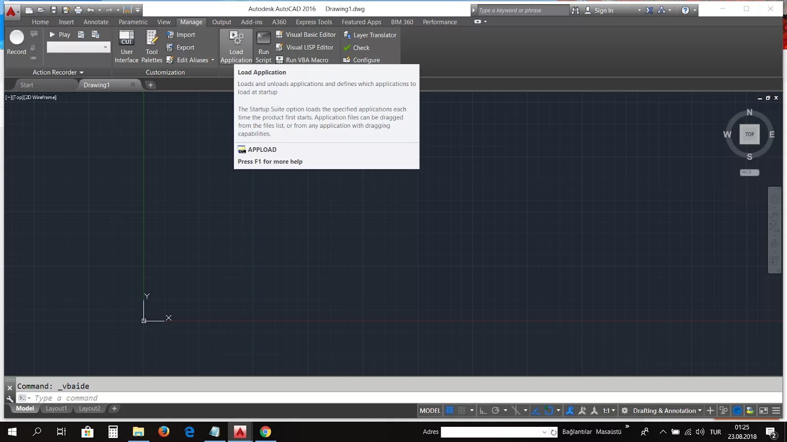Viewport: 787px width, 442px height.
Task: Open the Polar Tracking angle dropdown arrow
Action: pos(505,411)
